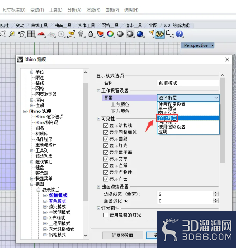Viewport: 236px width, 248px height.
Task: Switch to the 实体工具 toolbar tab
Action: coord(87,26)
